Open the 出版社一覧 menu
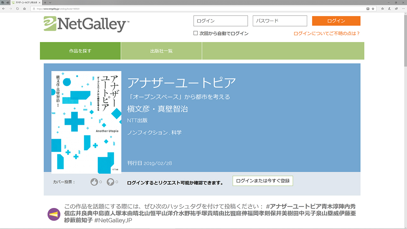407x229 pixels. [x=162, y=51]
